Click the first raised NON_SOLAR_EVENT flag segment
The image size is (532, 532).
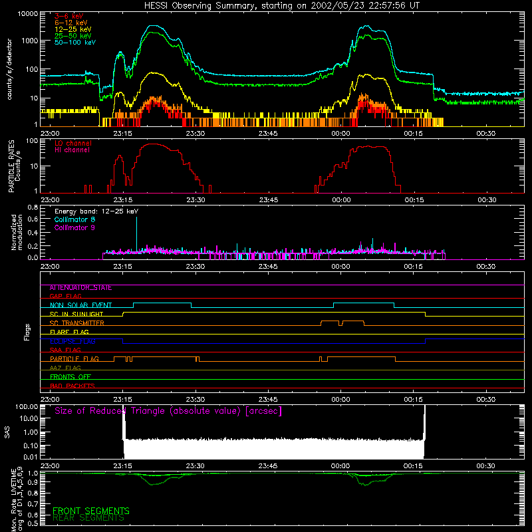(x=162, y=303)
